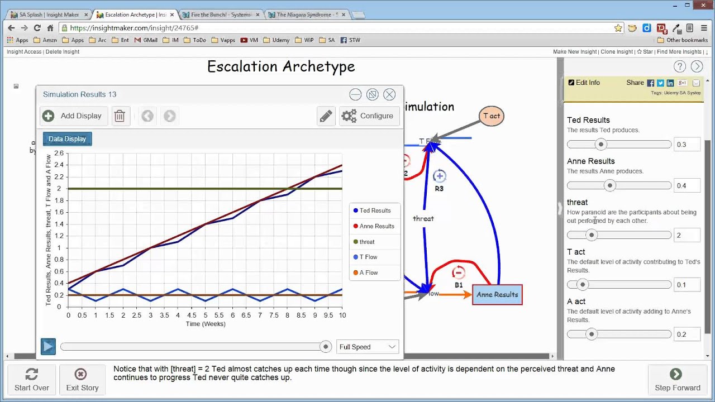Go to next display arrow
The width and height of the screenshot is (715, 402).
pos(170,116)
